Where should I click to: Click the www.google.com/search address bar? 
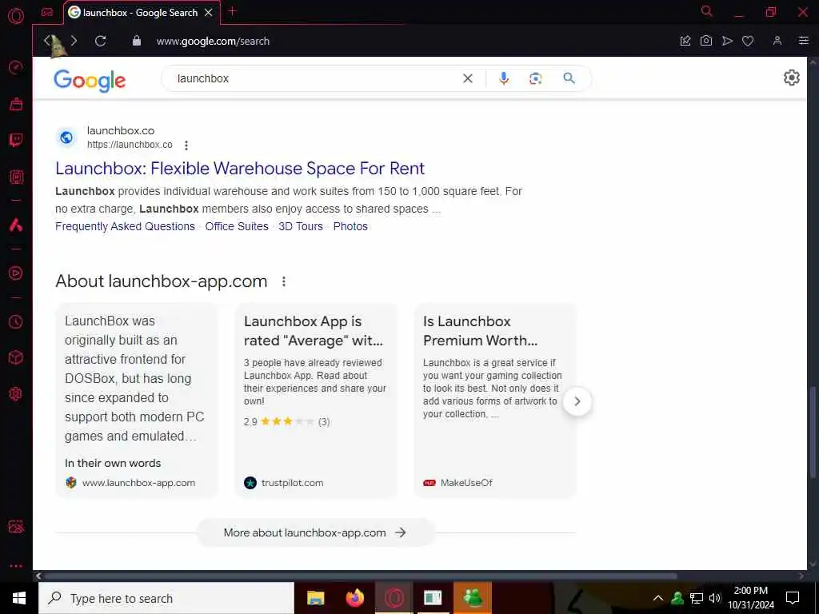pyautogui.click(x=213, y=41)
